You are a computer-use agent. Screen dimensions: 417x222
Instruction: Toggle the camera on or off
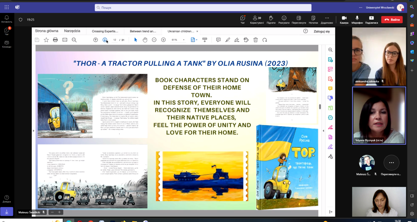(344, 19)
